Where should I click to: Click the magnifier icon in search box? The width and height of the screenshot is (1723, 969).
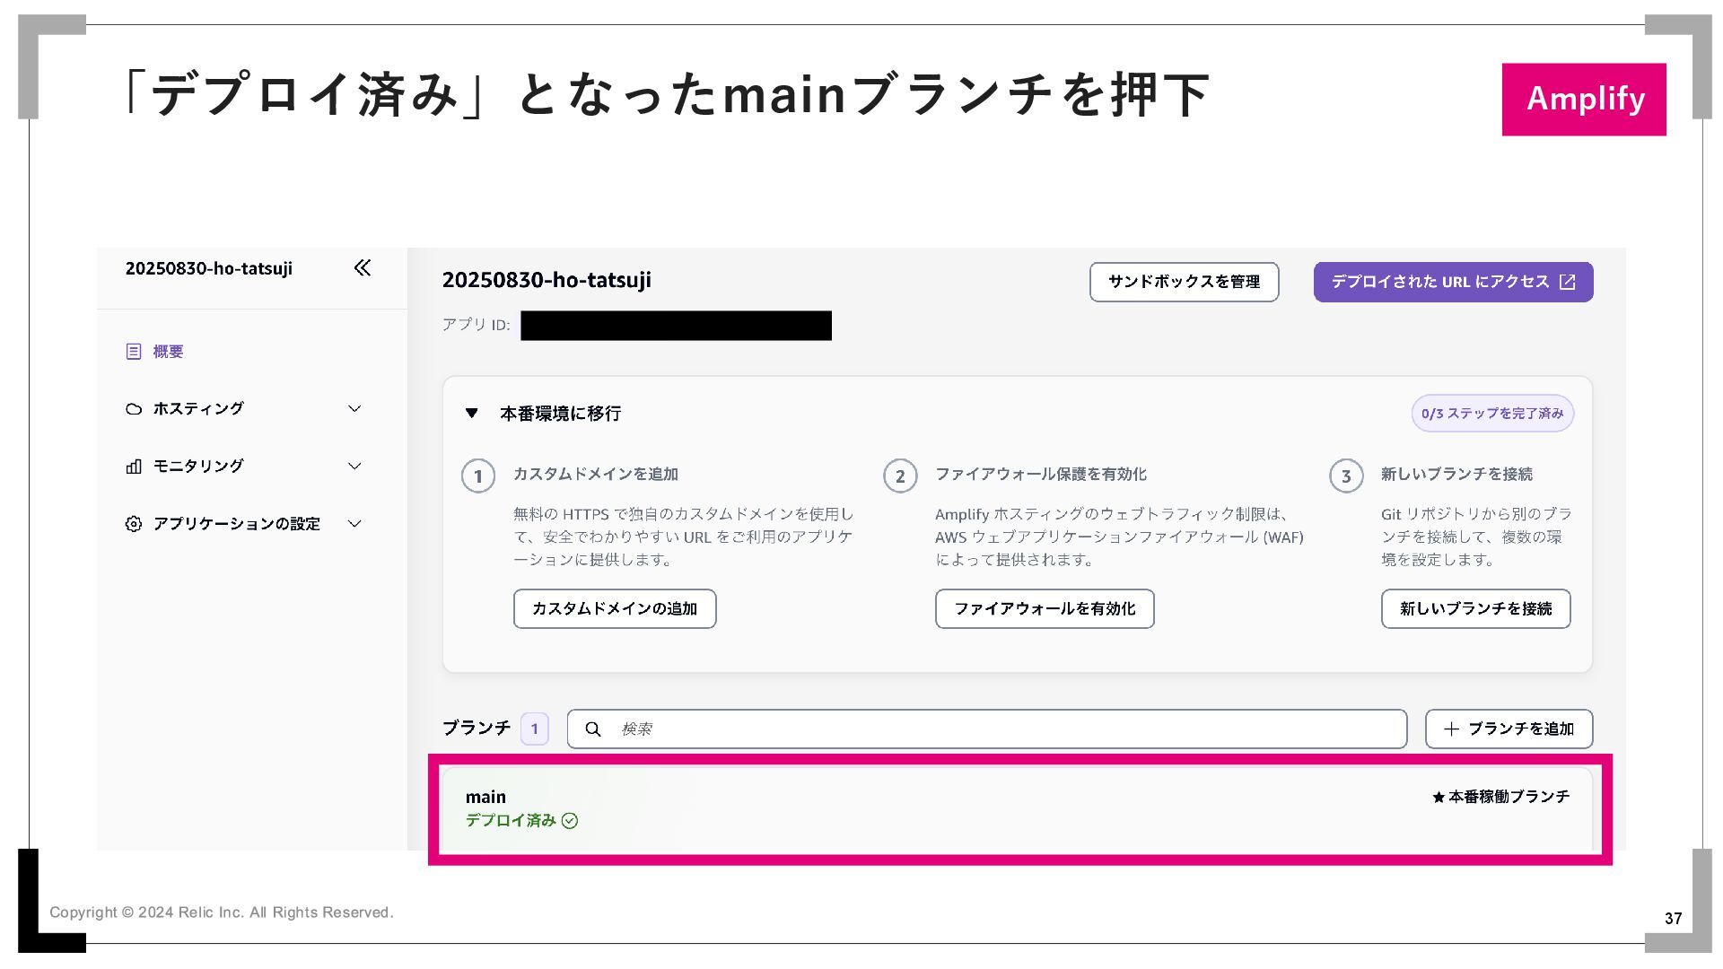(593, 729)
